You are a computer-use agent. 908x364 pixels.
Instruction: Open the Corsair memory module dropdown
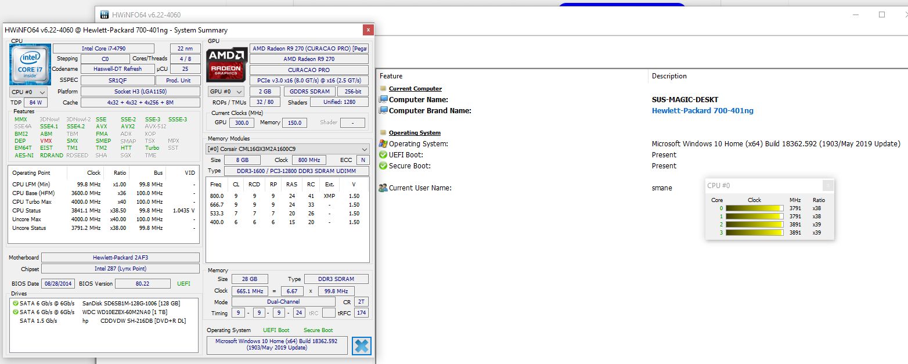[x=288, y=149]
